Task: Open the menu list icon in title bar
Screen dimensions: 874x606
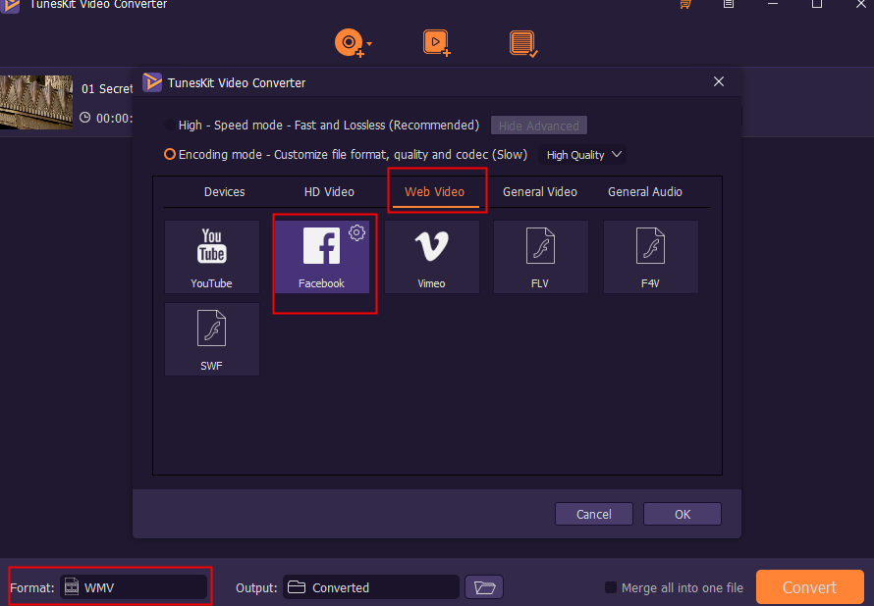Action: coord(728,4)
